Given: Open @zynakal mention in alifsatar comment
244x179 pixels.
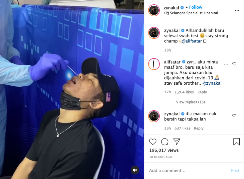Looking at the screenshot, I should click(212, 83).
